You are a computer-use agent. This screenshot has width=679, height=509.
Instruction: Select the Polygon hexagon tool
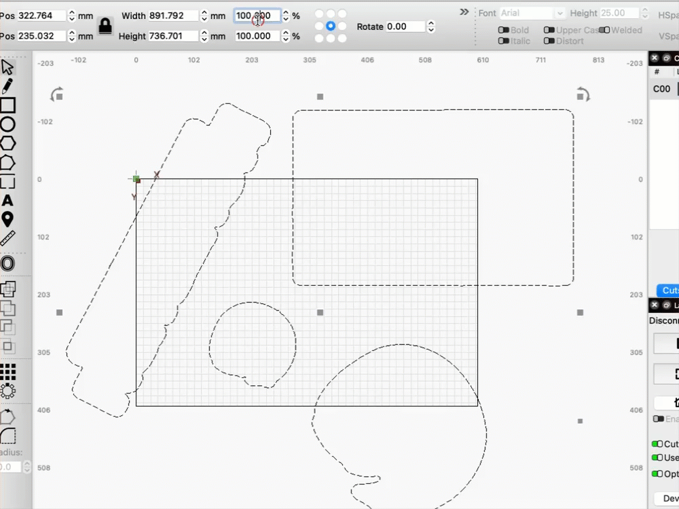[7, 143]
